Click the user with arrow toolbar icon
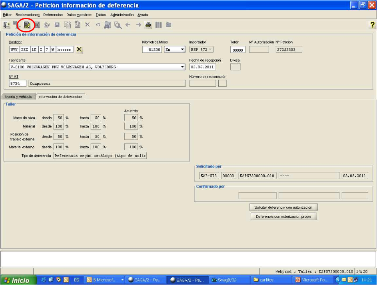Image resolution: width=377 pixels, height=285 pixels. pyautogui.click(x=47, y=25)
